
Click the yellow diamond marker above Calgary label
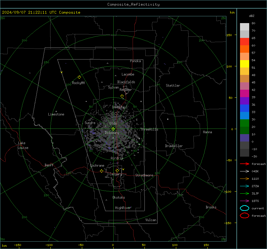click(x=117, y=171)
